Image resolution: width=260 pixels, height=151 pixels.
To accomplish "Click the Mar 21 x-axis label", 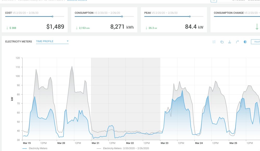I will coord(95,143).
